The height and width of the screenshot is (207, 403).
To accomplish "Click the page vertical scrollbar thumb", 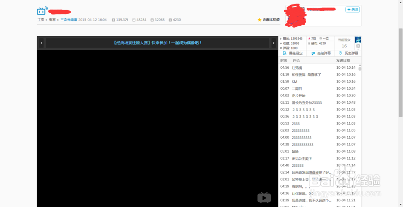I will pos(401,72).
